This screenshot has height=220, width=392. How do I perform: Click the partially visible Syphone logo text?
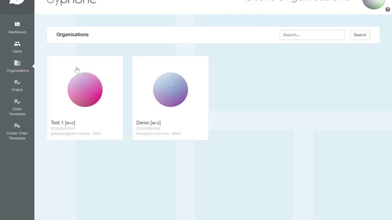[72, 2]
